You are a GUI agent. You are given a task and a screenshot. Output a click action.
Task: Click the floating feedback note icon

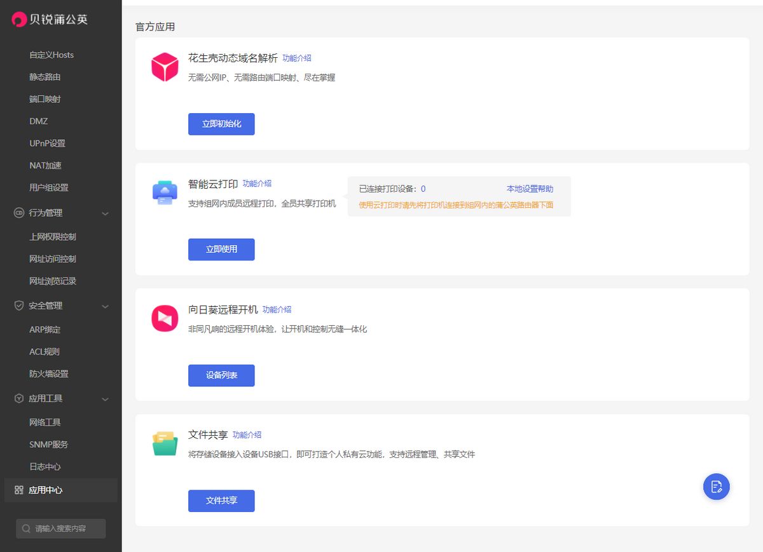717,487
